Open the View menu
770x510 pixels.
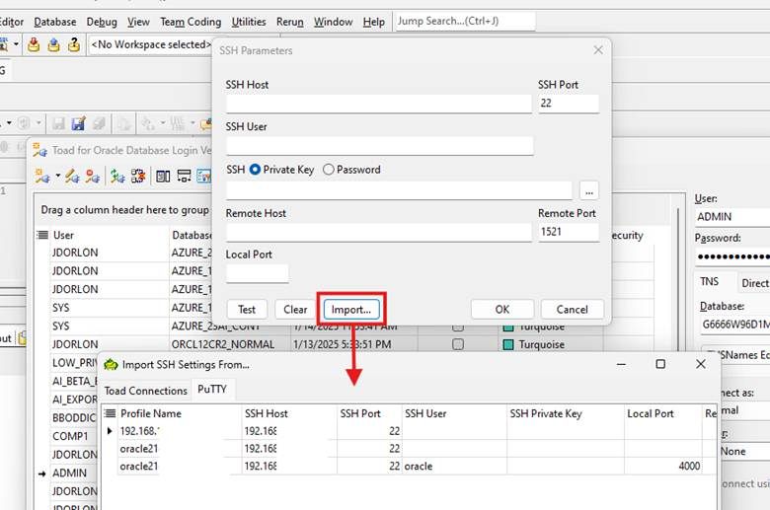tap(138, 22)
